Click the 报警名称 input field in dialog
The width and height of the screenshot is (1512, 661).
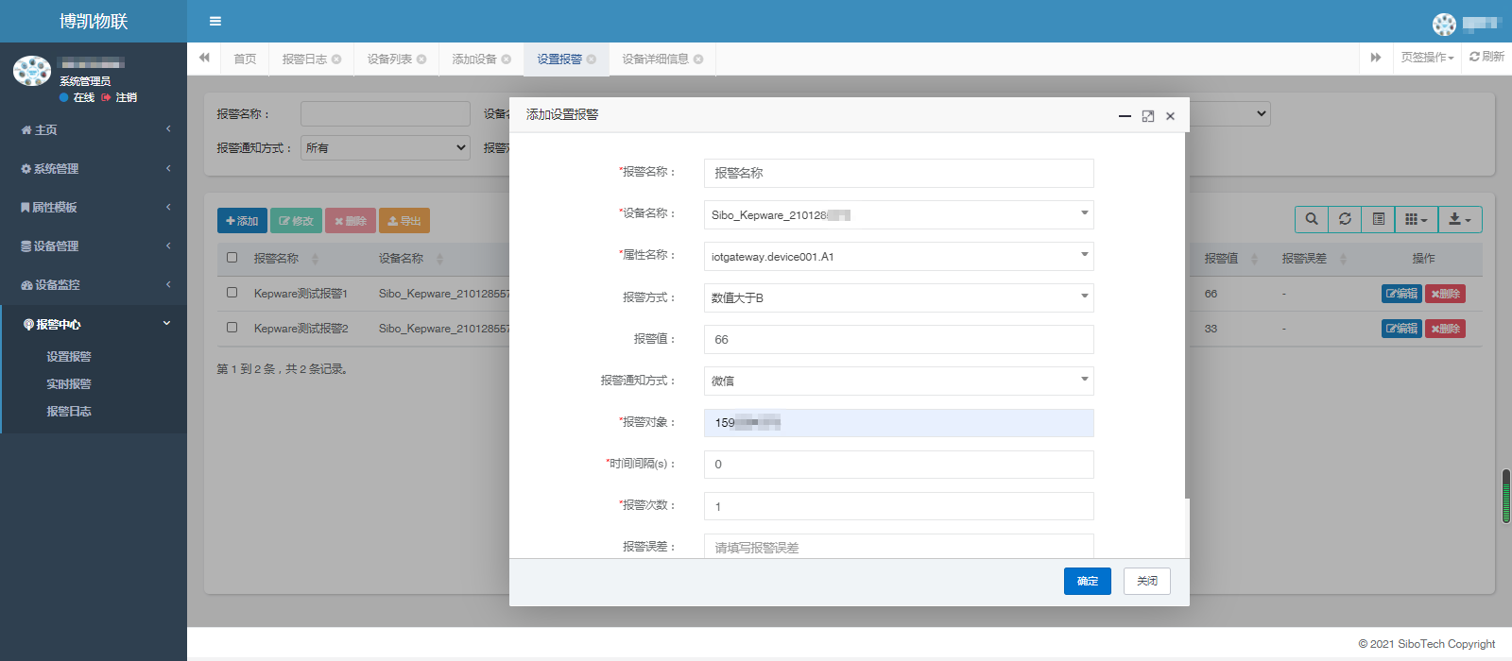(898, 173)
